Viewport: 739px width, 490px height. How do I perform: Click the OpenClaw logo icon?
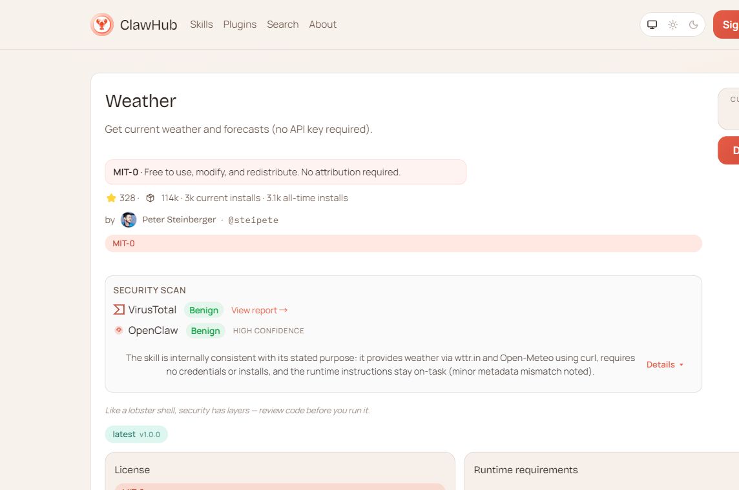[x=119, y=330]
